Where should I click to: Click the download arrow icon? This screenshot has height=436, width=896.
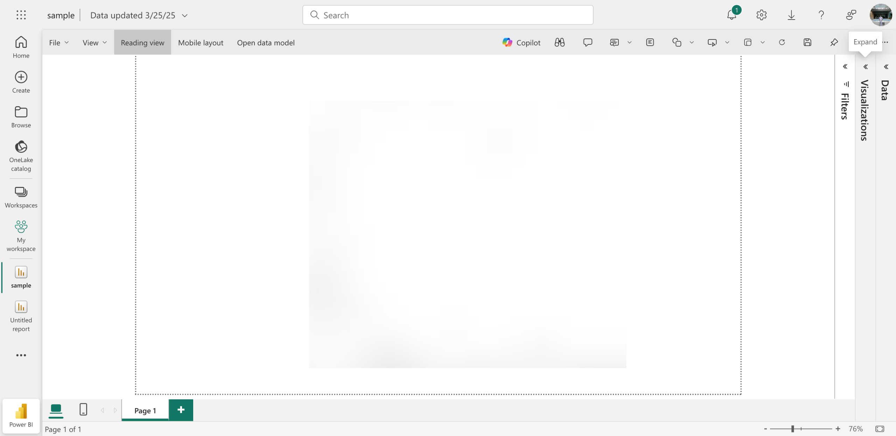point(791,15)
